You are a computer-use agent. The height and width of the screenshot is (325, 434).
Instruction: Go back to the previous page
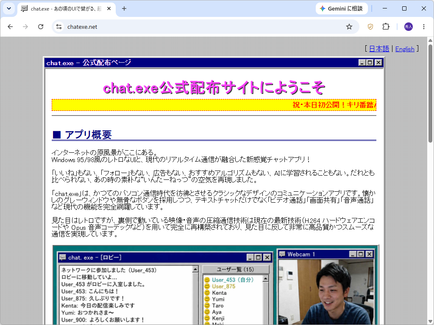point(10,27)
